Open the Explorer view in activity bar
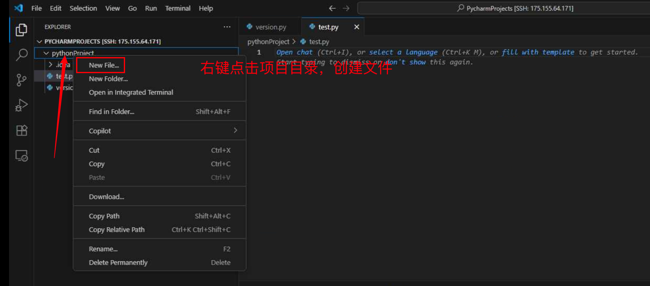 (x=21, y=30)
